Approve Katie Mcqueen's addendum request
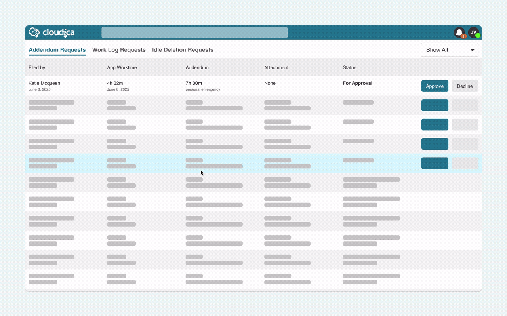The image size is (507, 316). point(435,86)
